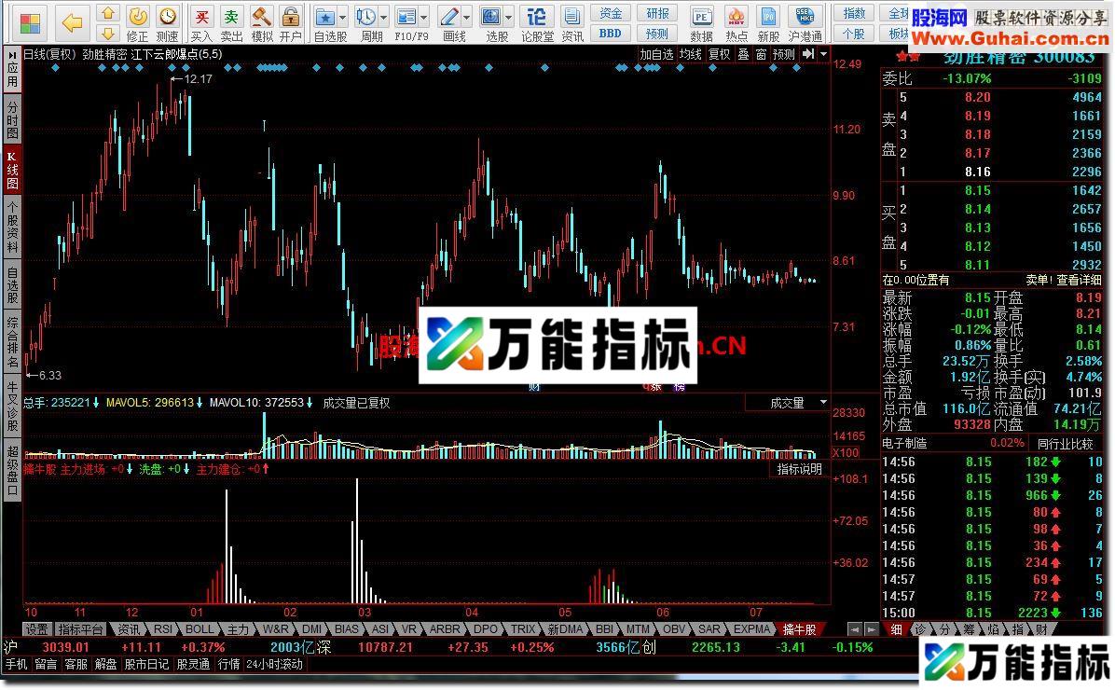
Task: Expand the 周期 period dropdown arrow
Action: click(383, 17)
